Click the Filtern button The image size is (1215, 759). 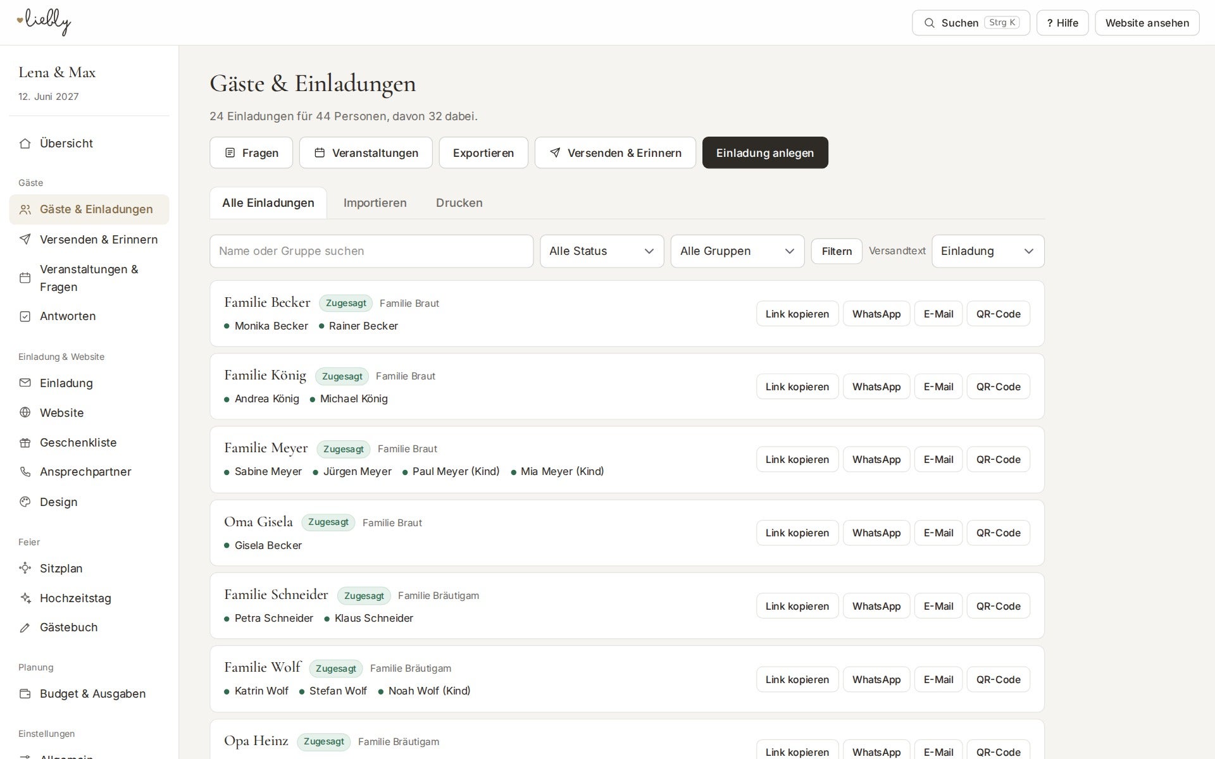tap(837, 251)
